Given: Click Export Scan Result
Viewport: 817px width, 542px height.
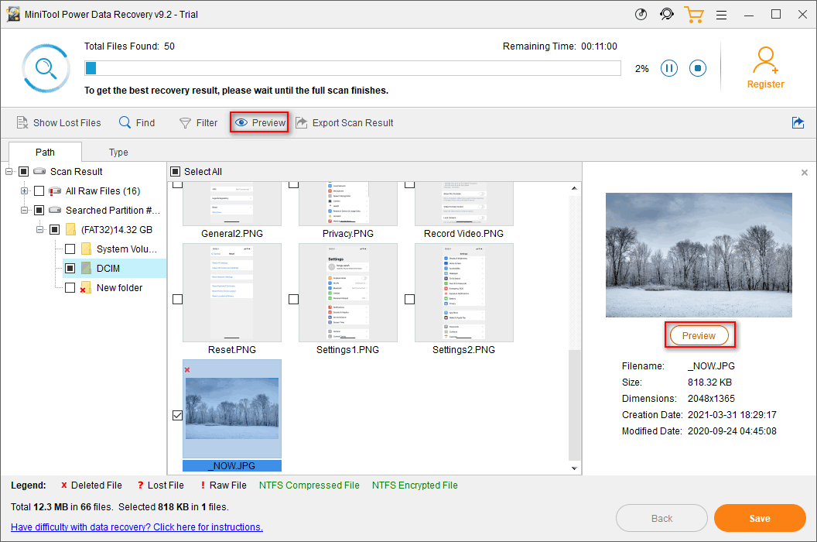Looking at the screenshot, I should tap(344, 122).
